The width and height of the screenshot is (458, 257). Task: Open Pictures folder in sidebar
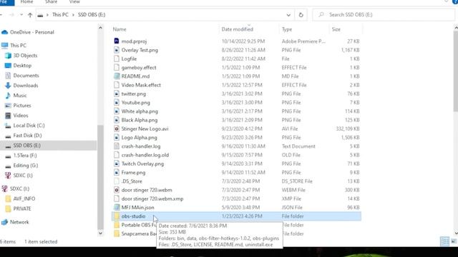[22, 106]
